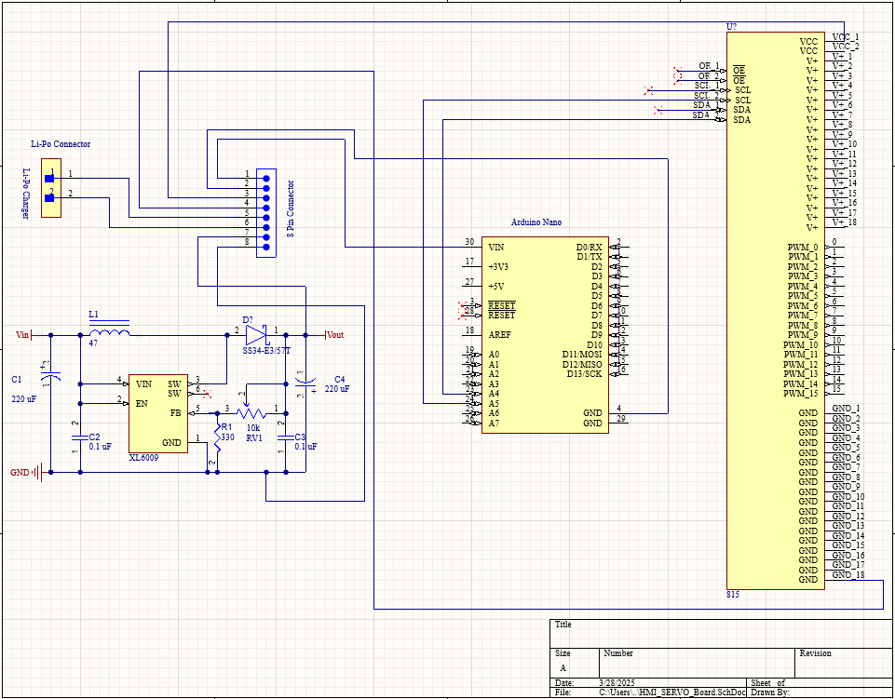Image resolution: width=895 pixels, height=699 pixels.
Task: Select the U? 815 servo driver body
Action: (x=776, y=311)
